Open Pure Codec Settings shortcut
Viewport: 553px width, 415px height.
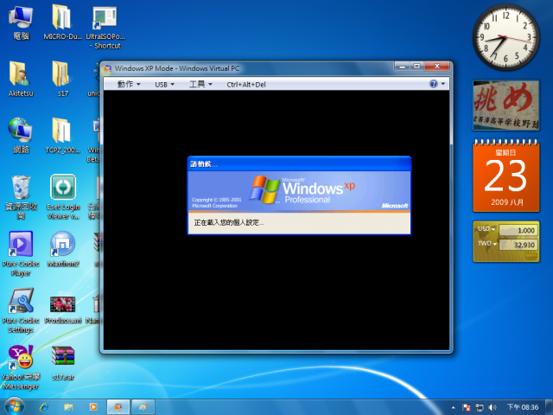[x=21, y=310]
